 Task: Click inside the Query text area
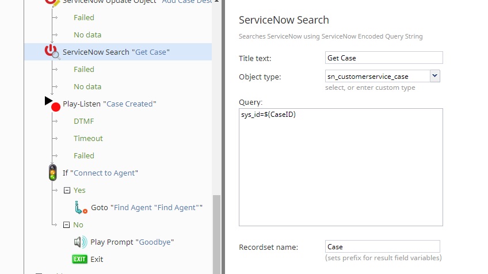point(341,167)
